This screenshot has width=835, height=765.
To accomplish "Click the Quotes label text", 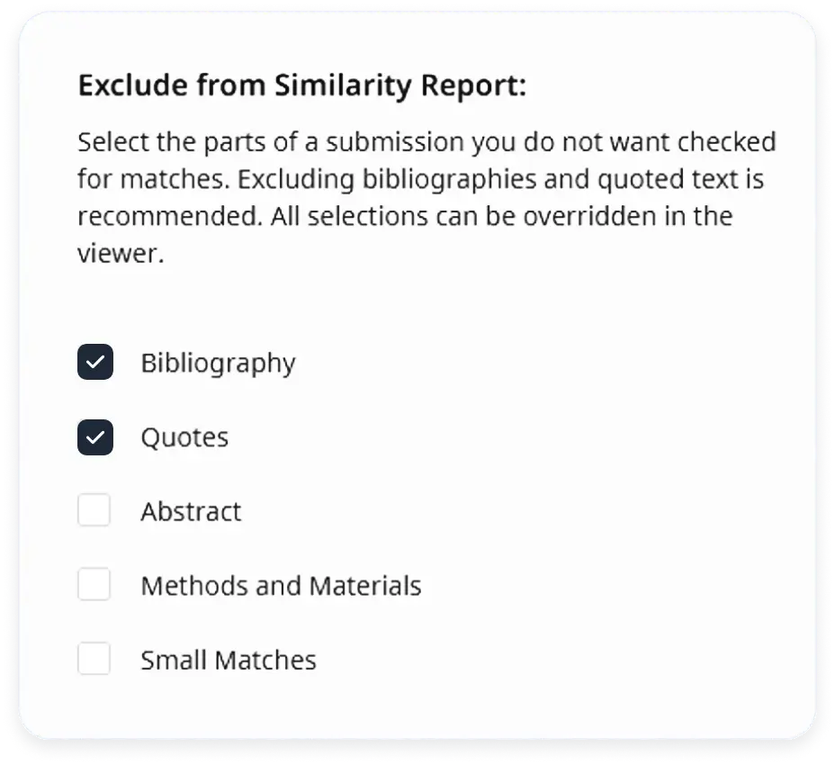I will click(x=184, y=436).
